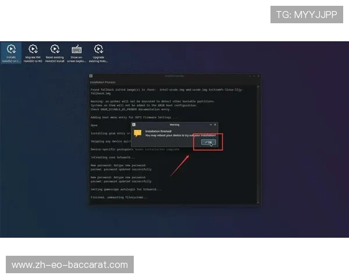Open the Install HoloISO desktop icon

11,51
